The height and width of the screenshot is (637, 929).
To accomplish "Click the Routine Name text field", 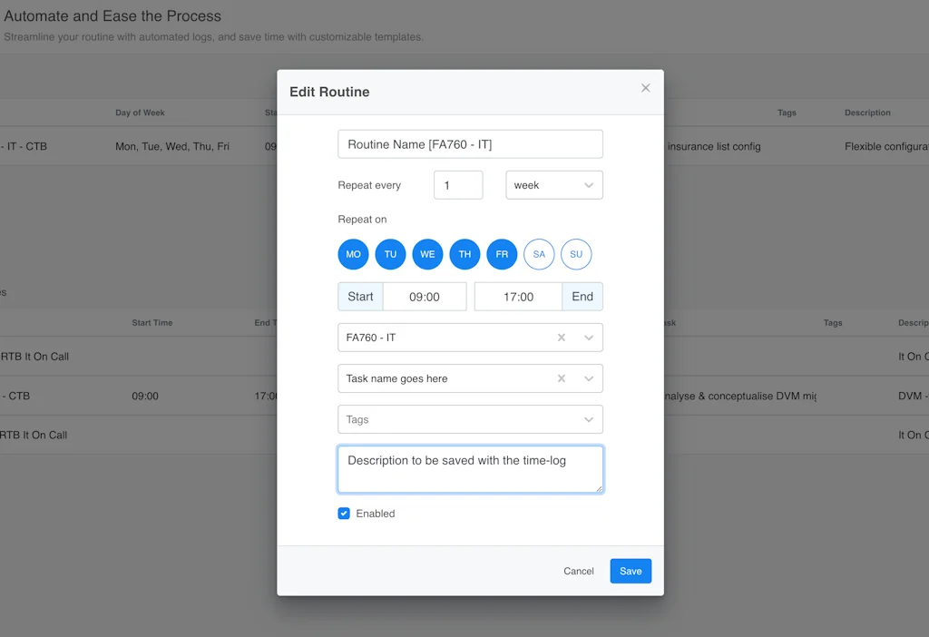I will click(x=470, y=144).
